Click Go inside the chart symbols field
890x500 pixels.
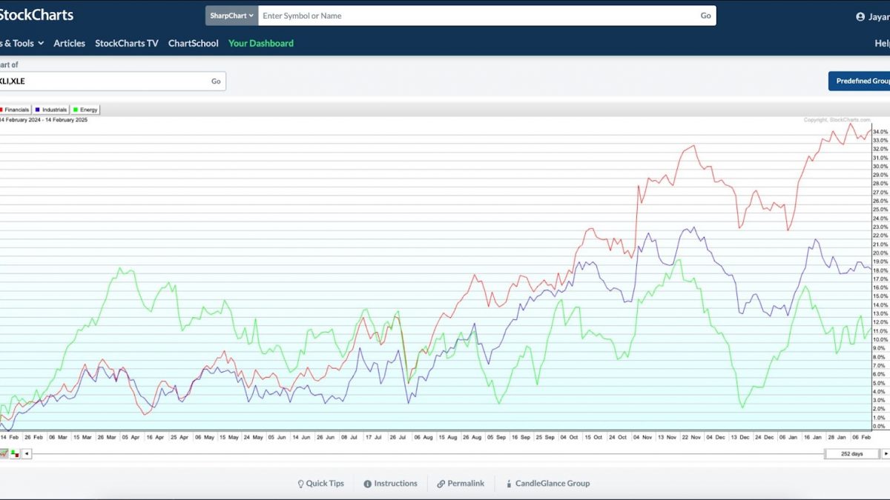(216, 81)
